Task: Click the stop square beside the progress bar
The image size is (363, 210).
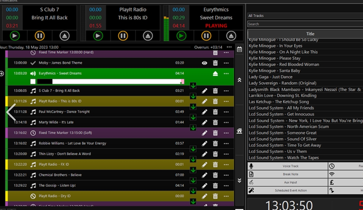Action: point(33,81)
